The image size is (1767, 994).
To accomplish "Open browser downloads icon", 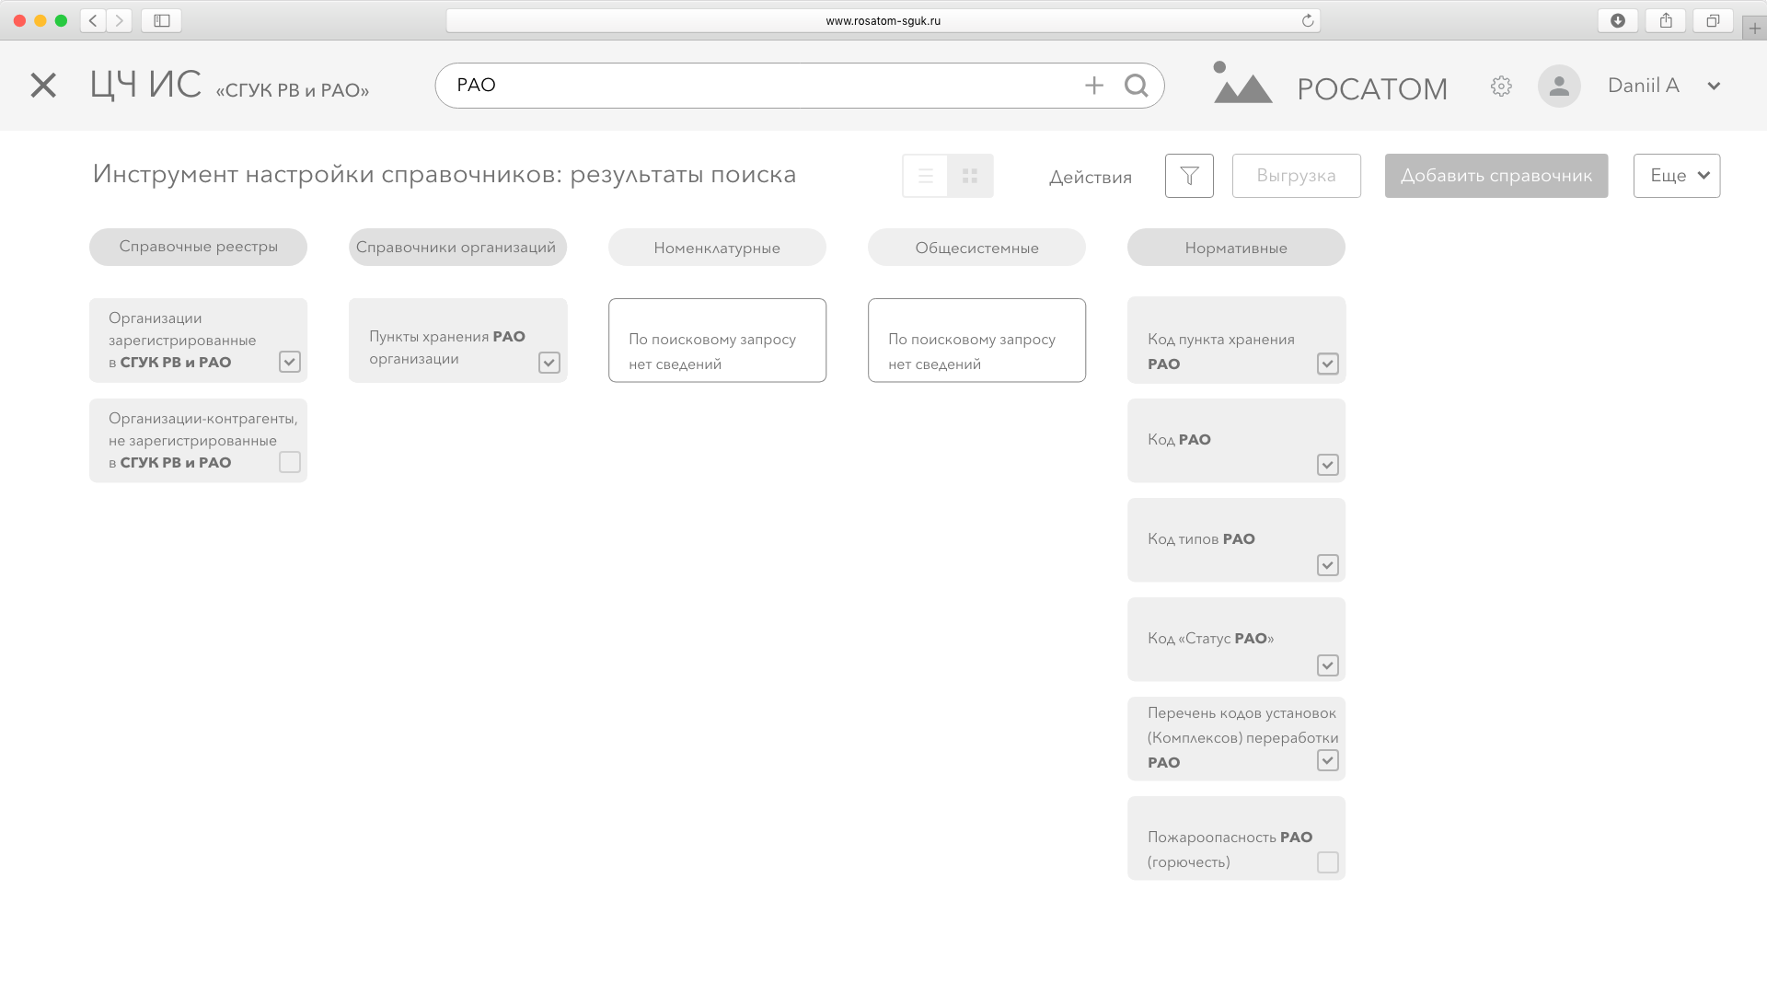I will (1617, 20).
